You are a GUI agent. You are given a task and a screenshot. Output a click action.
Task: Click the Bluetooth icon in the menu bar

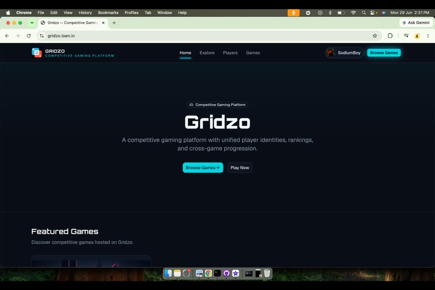coord(330,13)
